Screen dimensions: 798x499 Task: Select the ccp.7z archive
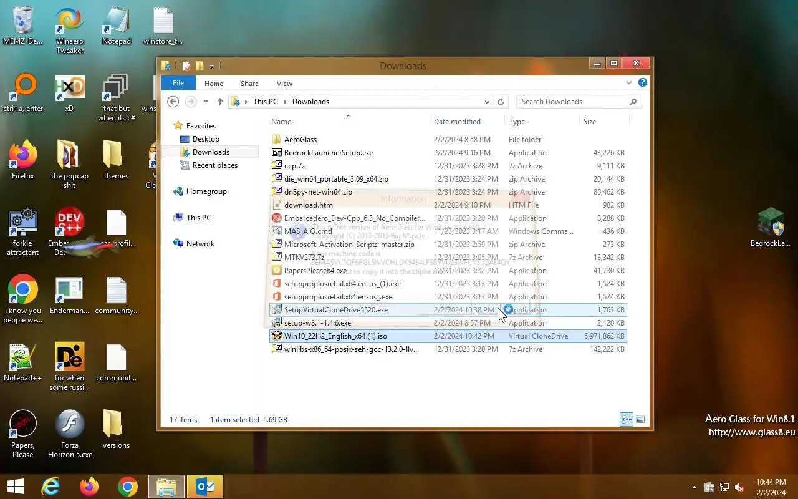pyautogui.click(x=448, y=166)
